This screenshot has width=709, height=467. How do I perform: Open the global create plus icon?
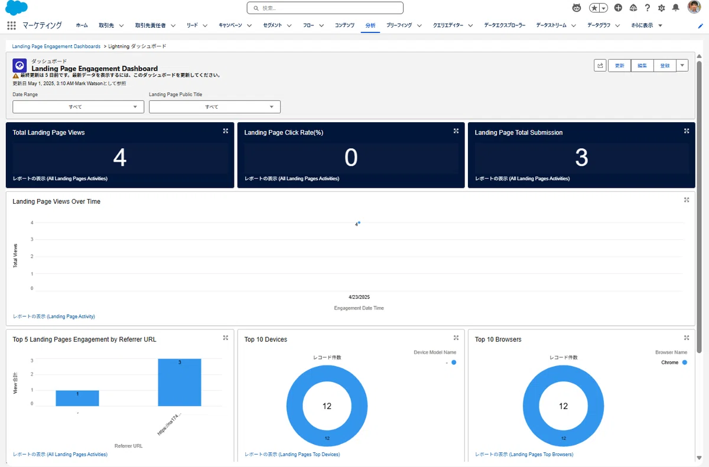click(x=618, y=8)
